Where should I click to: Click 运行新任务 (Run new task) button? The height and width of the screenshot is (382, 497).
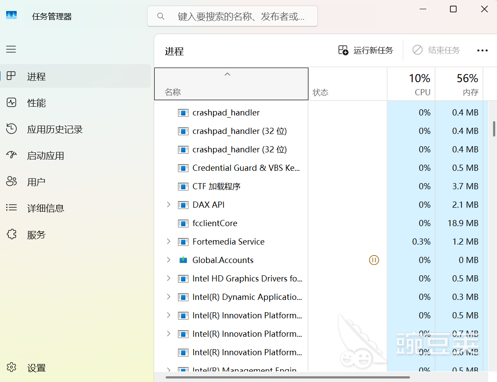pyautogui.click(x=366, y=50)
